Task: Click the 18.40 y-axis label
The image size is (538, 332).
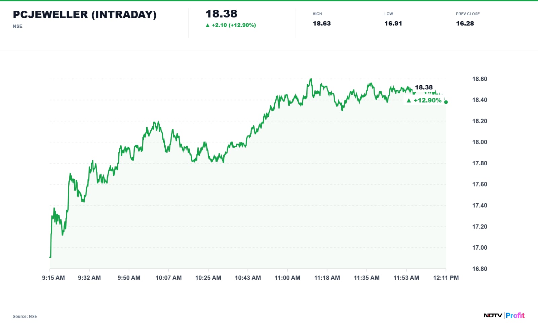Action: pyautogui.click(x=479, y=100)
